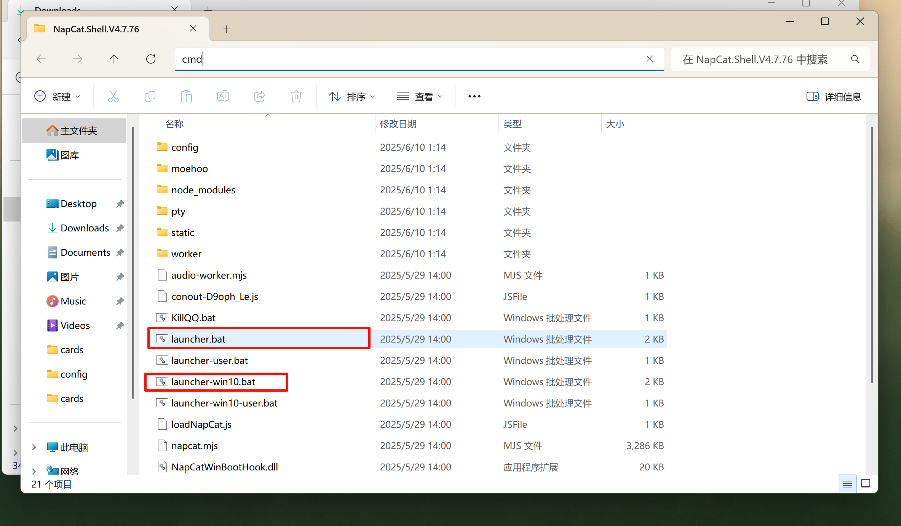Screen dimensions: 901x526
Task: Open Music in the sidebar
Action: [x=74, y=301]
